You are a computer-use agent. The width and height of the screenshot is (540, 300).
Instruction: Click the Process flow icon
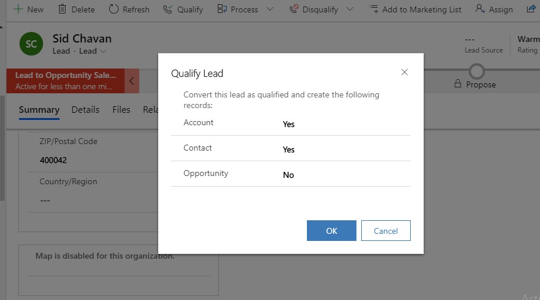(x=222, y=9)
